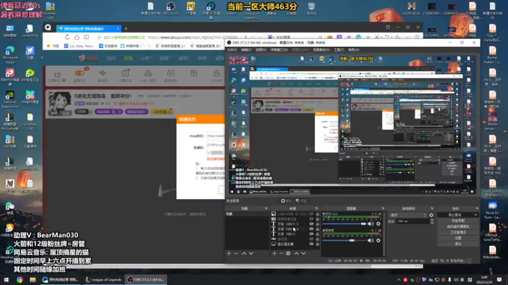Screen dimensions: 508x285
Task: Open LoL Stats bookmark in browser
Action: click(79, 46)
